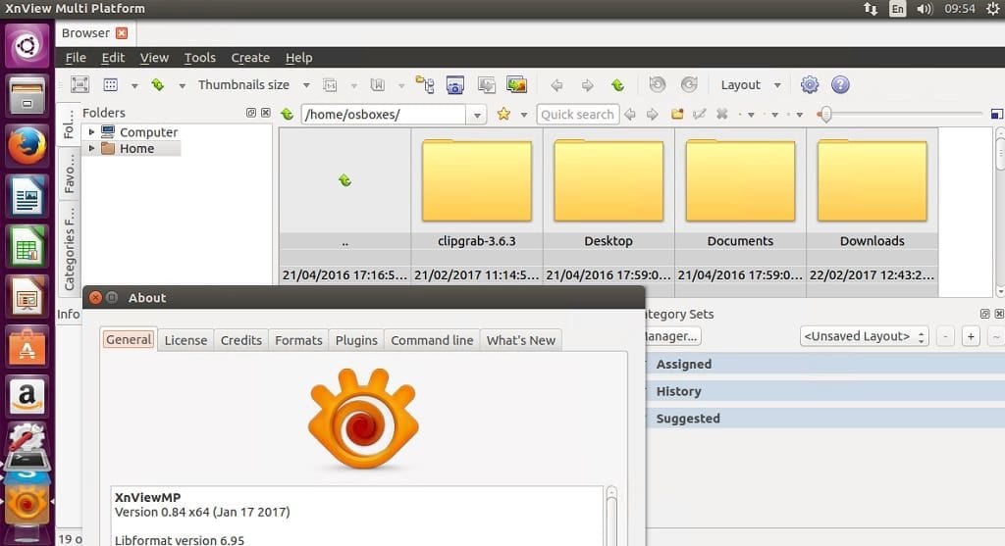This screenshot has height=546, width=1005.
Task: Open Command line tab in About dialog
Action: [x=432, y=340]
